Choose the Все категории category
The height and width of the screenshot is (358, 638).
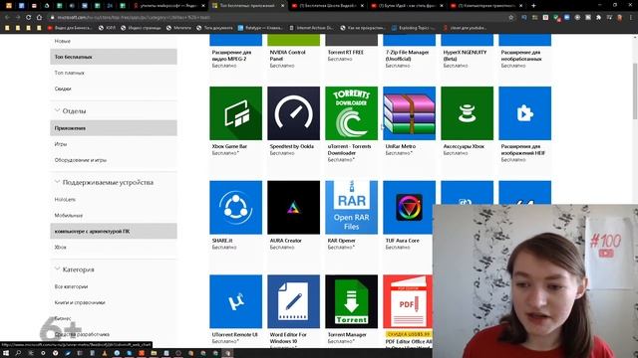click(x=71, y=286)
